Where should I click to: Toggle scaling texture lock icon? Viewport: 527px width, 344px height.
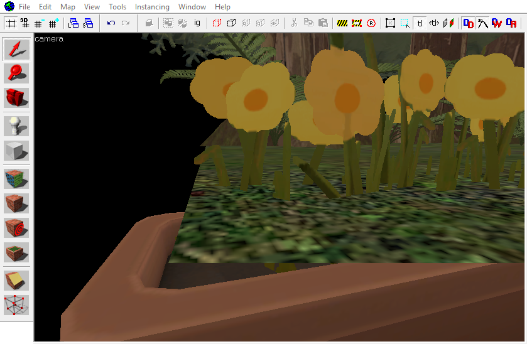(434, 23)
